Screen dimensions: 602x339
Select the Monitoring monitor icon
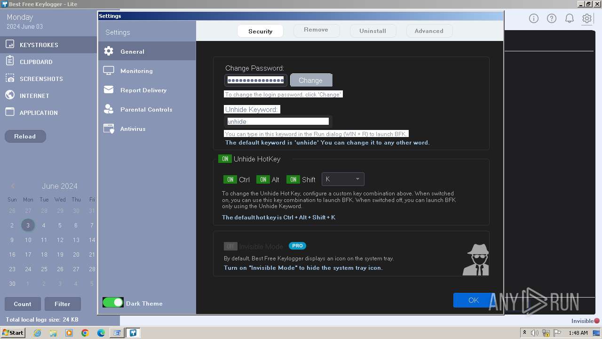click(x=109, y=71)
